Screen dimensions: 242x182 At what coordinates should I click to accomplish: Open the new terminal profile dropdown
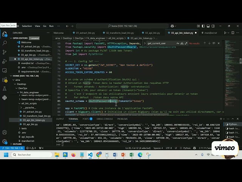224,119
